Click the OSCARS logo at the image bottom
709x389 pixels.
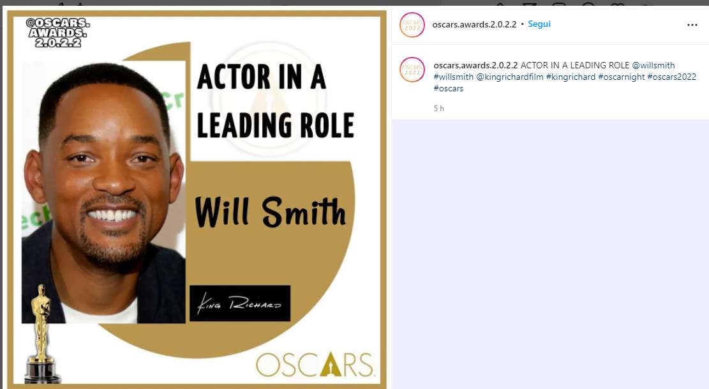(314, 365)
